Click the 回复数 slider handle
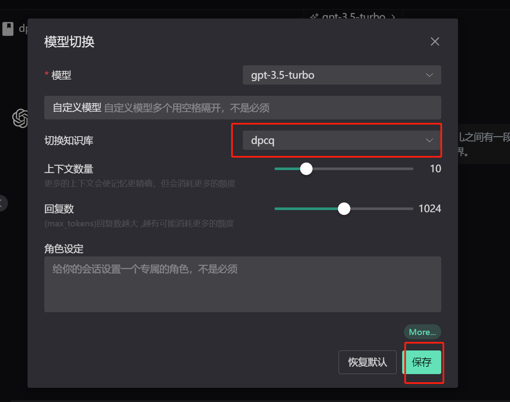 (x=344, y=209)
